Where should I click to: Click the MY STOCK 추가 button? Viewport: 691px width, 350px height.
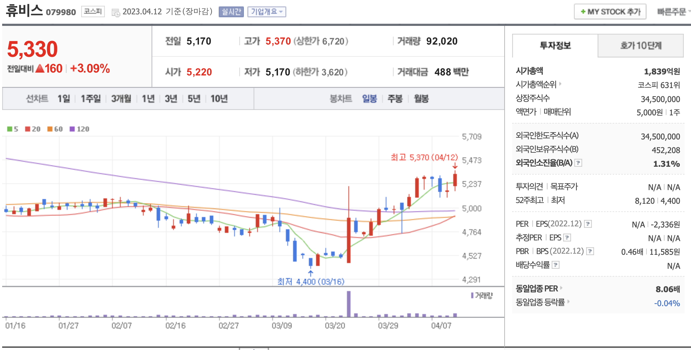tap(610, 12)
